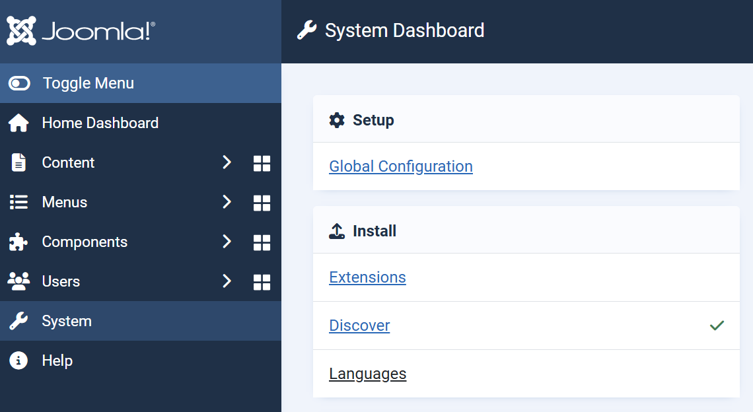Go to the Discover link
This screenshot has width=753, height=412.
coord(359,326)
